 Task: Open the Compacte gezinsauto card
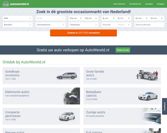click(41, 116)
